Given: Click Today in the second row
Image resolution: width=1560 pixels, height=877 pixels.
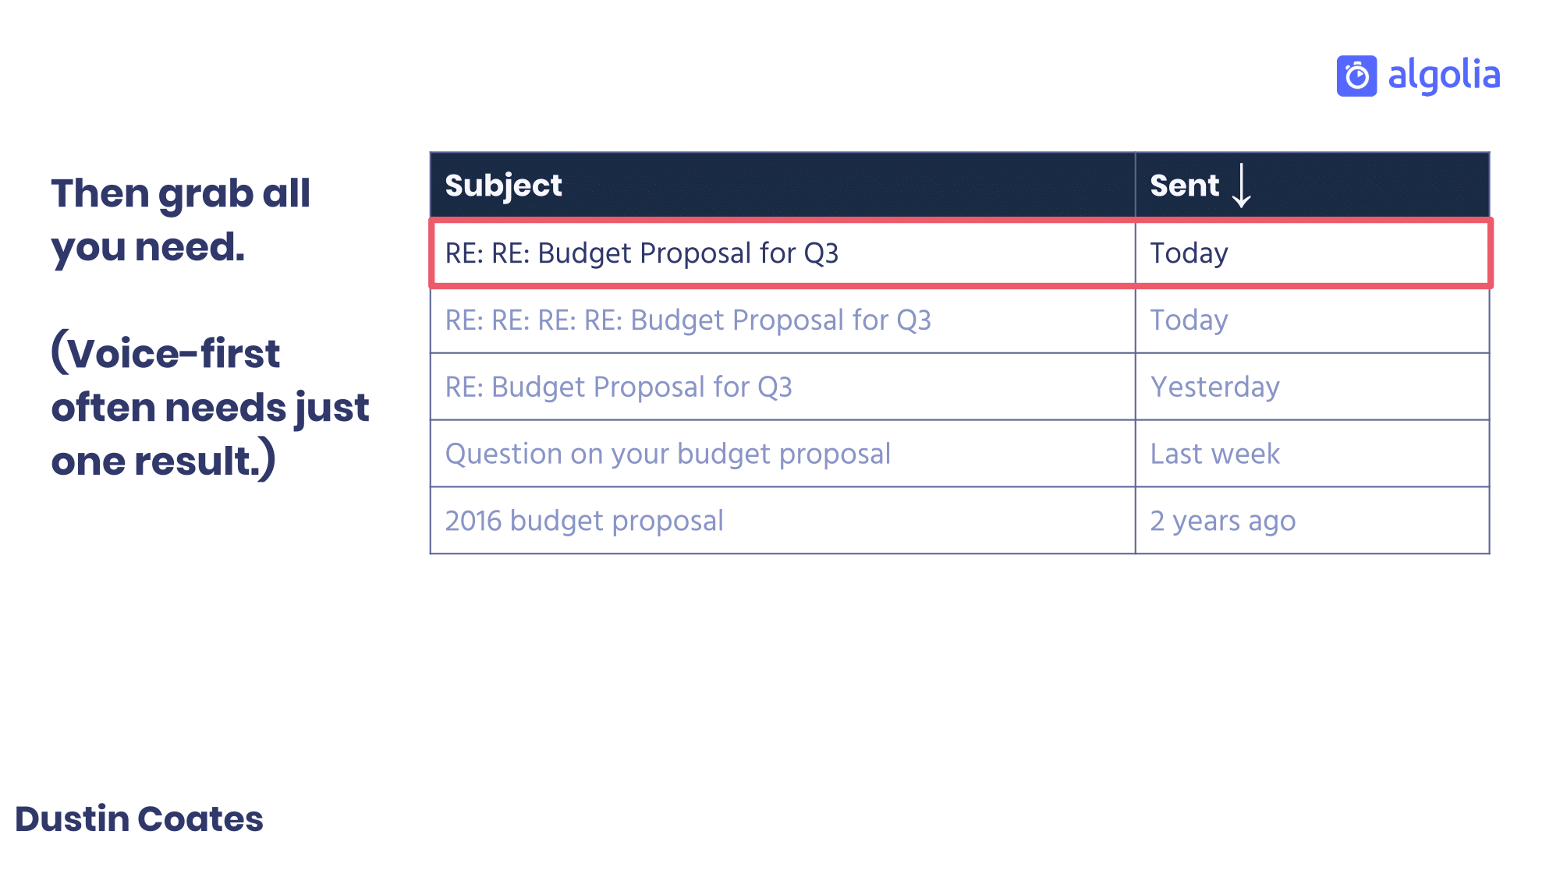Looking at the screenshot, I should point(1189,320).
